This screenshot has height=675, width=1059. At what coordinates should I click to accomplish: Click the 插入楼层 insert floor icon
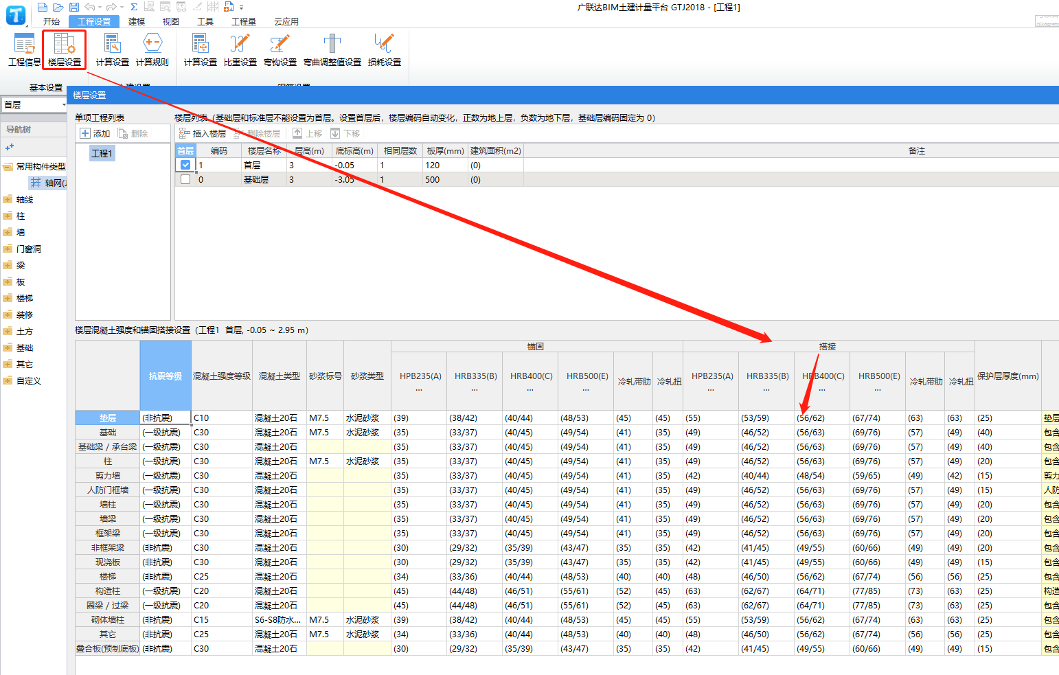pos(184,133)
